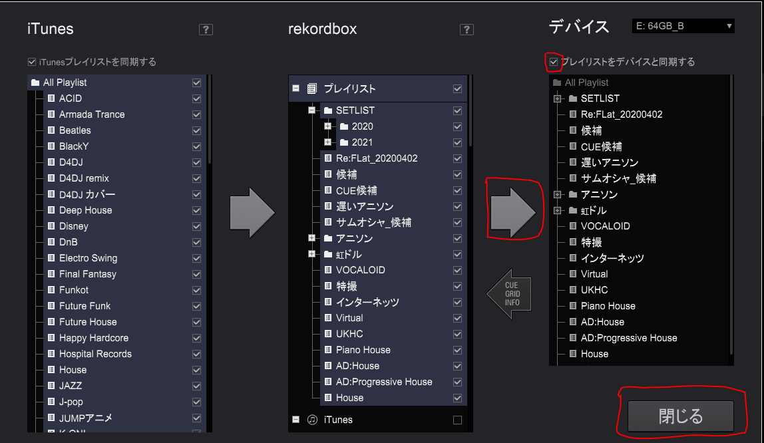Click the iTunes music note icon in rekordbox
The width and height of the screenshot is (764, 443).
[x=312, y=420]
